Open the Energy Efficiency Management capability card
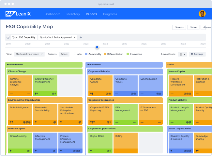The width and height of the screenshot is (212, 156). pos(45,85)
